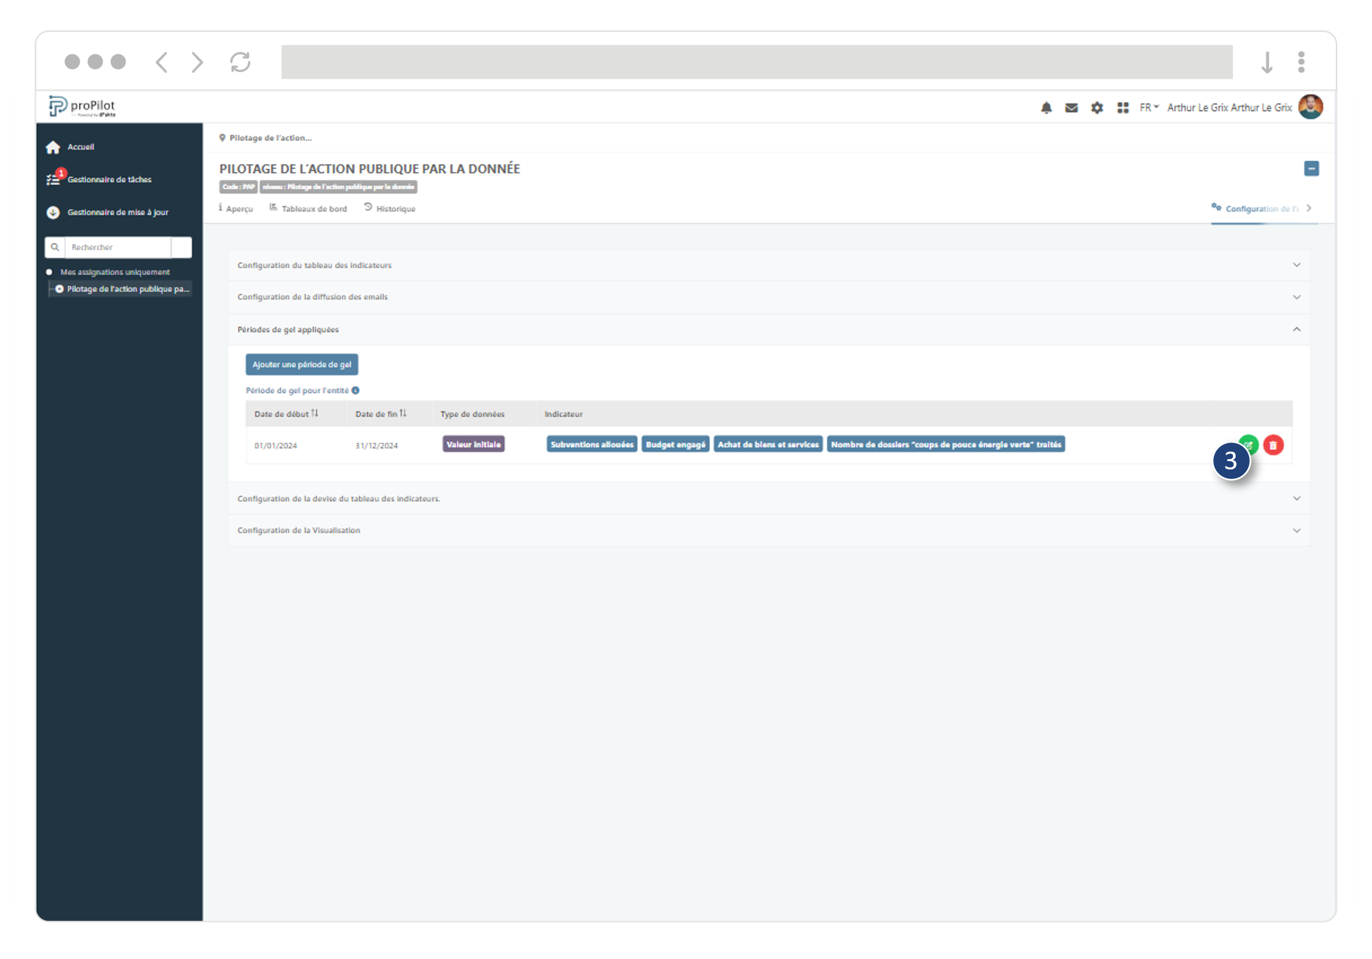This screenshot has width=1372, height=959.
Task: Click the Indicateur column header
Action: tap(563, 414)
